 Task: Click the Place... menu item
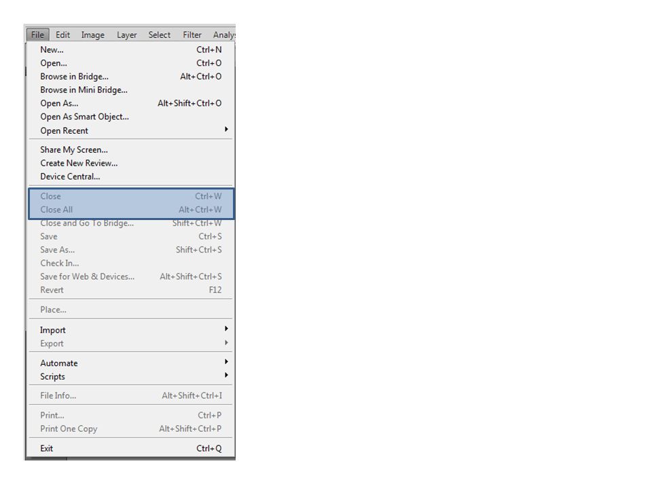[131, 310]
